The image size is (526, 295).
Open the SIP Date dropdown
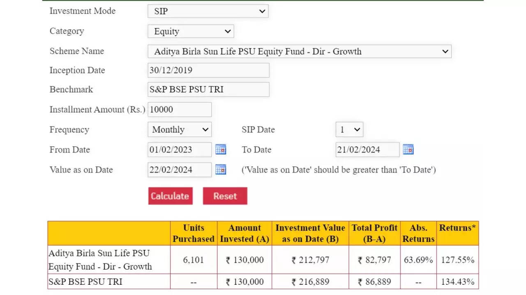(x=349, y=129)
